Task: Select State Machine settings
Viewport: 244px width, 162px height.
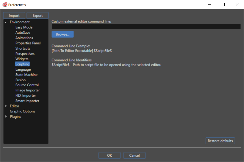Action: [x=26, y=75]
